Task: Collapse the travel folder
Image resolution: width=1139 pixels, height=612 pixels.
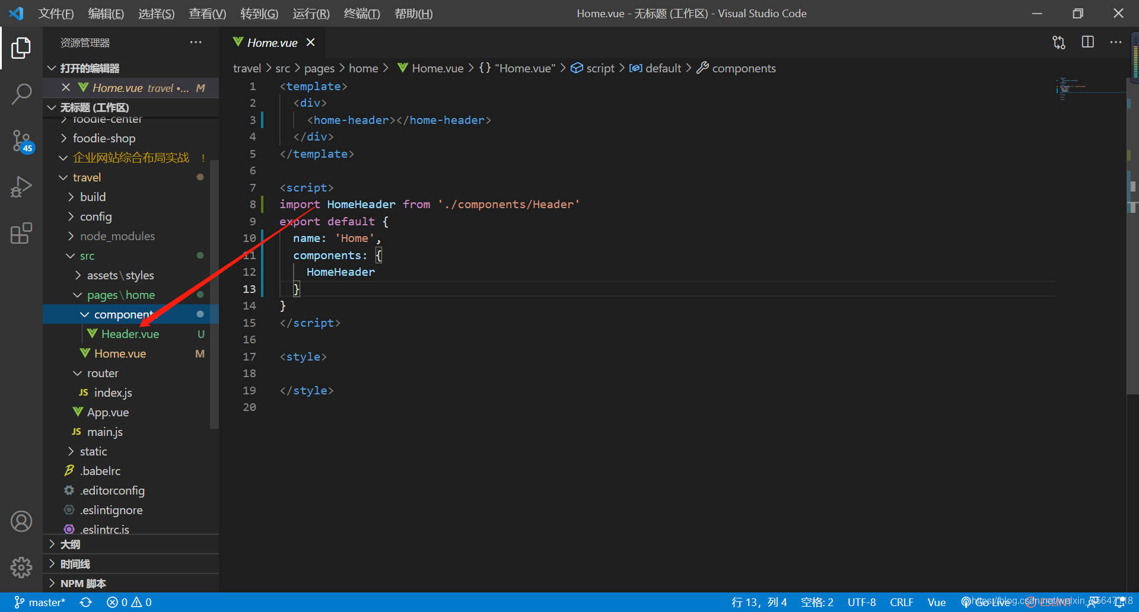Action: [x=131, y=177]
